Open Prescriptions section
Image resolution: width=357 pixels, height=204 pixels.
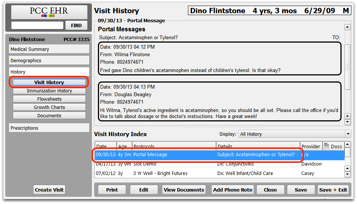click(49, 128)
